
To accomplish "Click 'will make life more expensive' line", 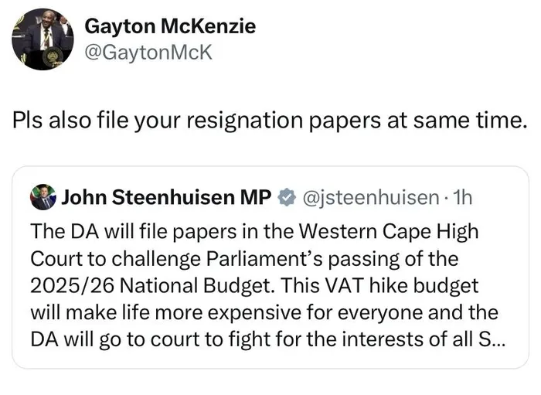I will tap(264, 312).
